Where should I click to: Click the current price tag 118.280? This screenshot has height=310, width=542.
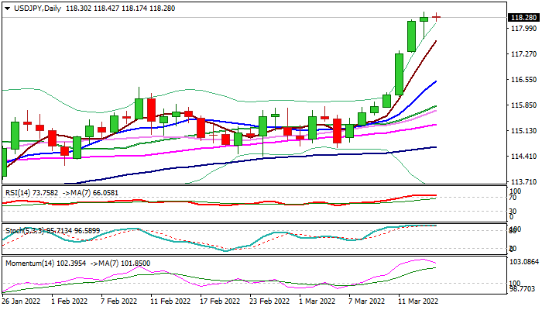(523, 17)
